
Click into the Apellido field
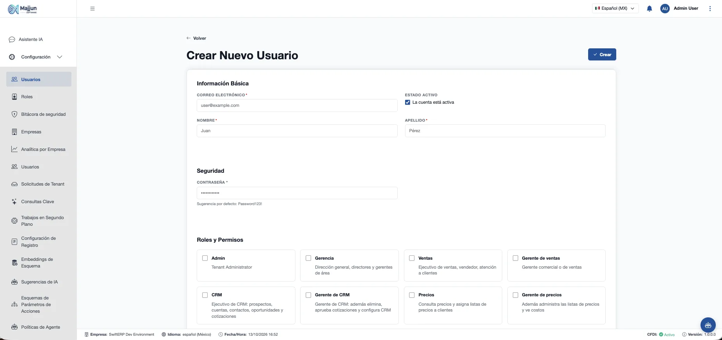505,131
